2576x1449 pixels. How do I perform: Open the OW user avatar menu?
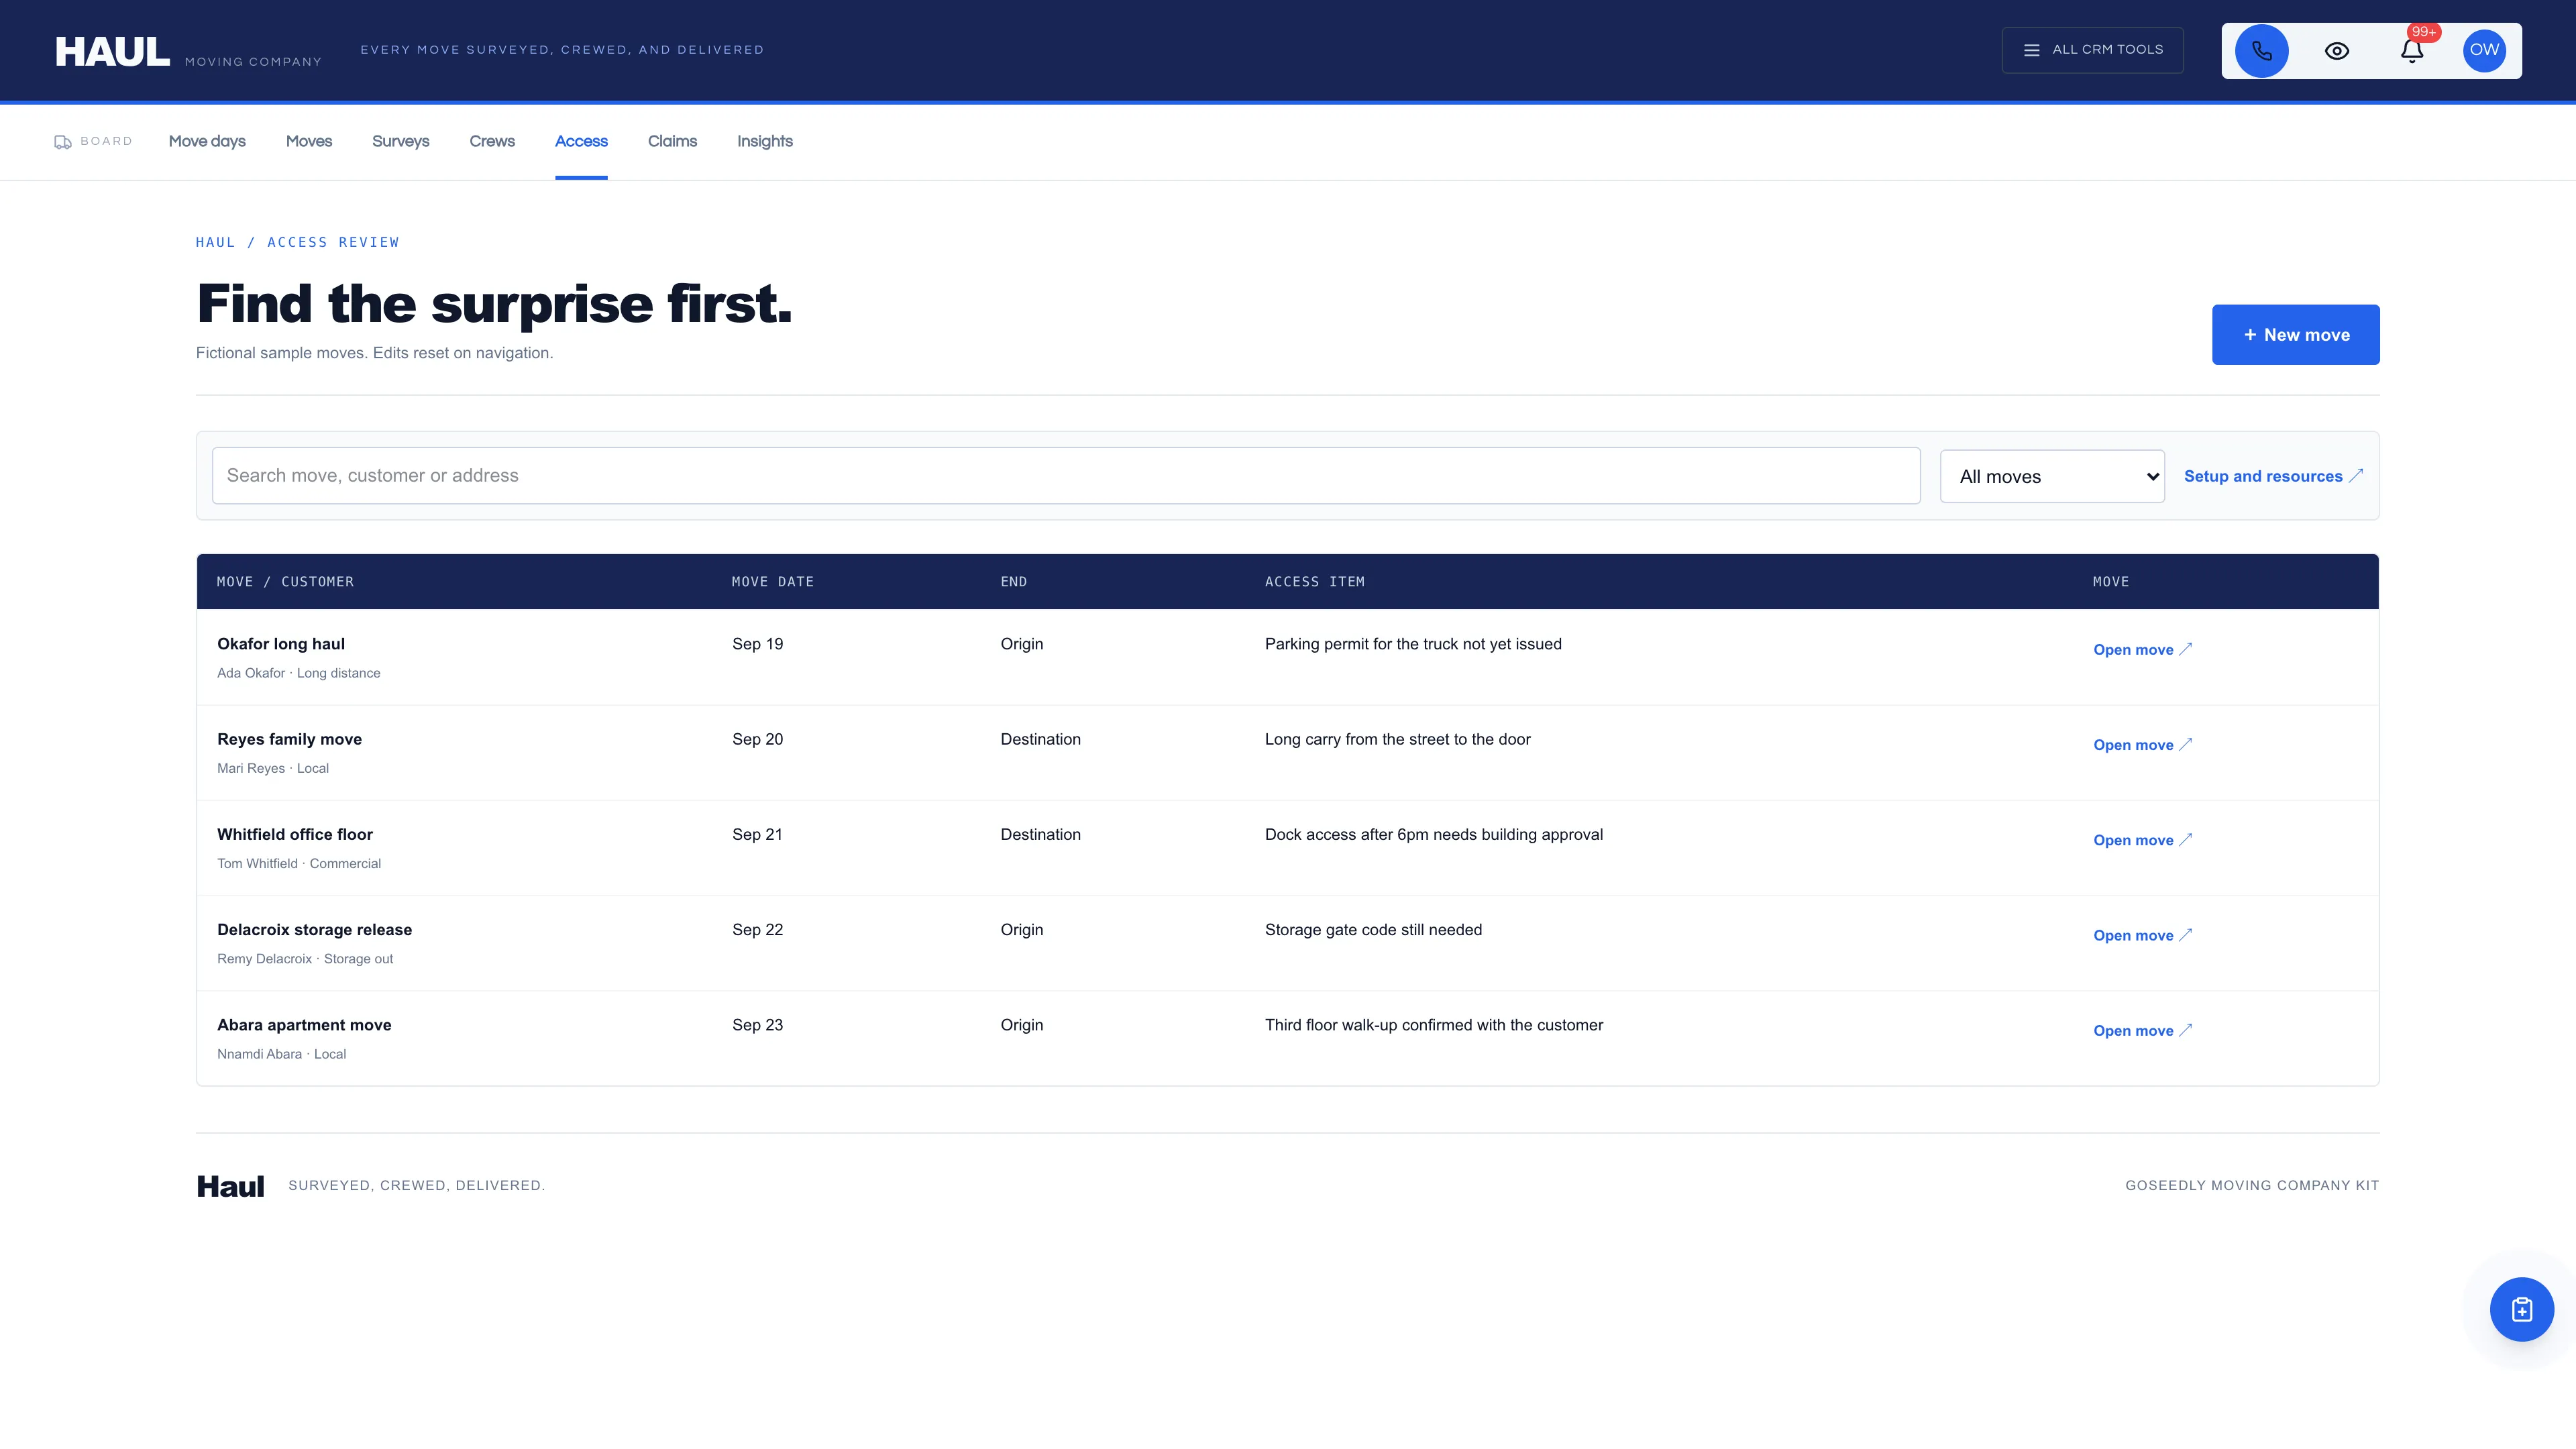(2484, 51)
